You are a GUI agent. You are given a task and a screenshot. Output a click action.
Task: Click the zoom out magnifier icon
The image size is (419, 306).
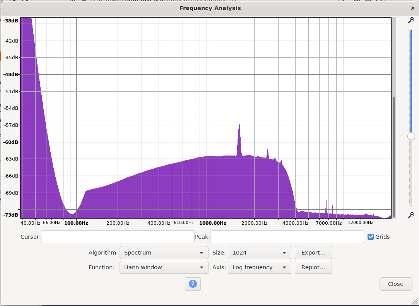pyautogui.click(x=411, y=215)
